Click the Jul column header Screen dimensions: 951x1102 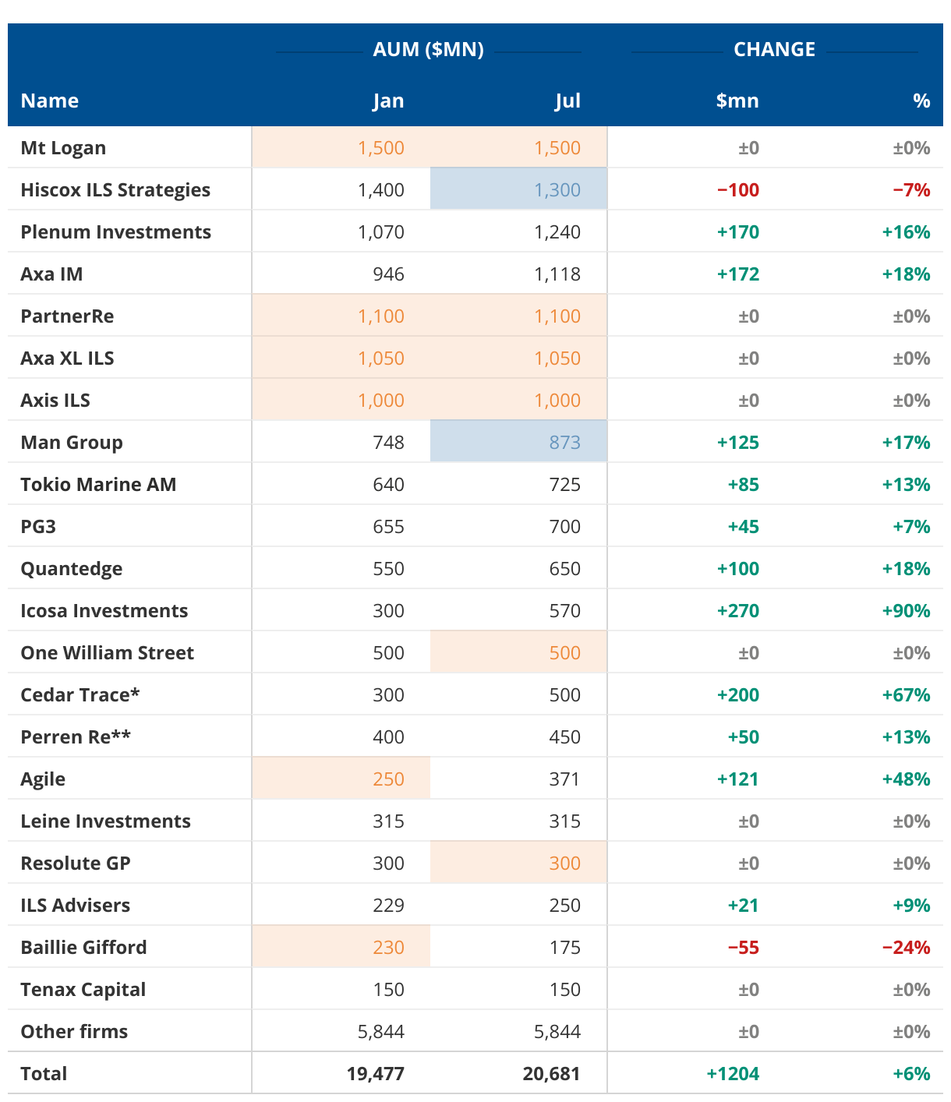click(567, 101)
